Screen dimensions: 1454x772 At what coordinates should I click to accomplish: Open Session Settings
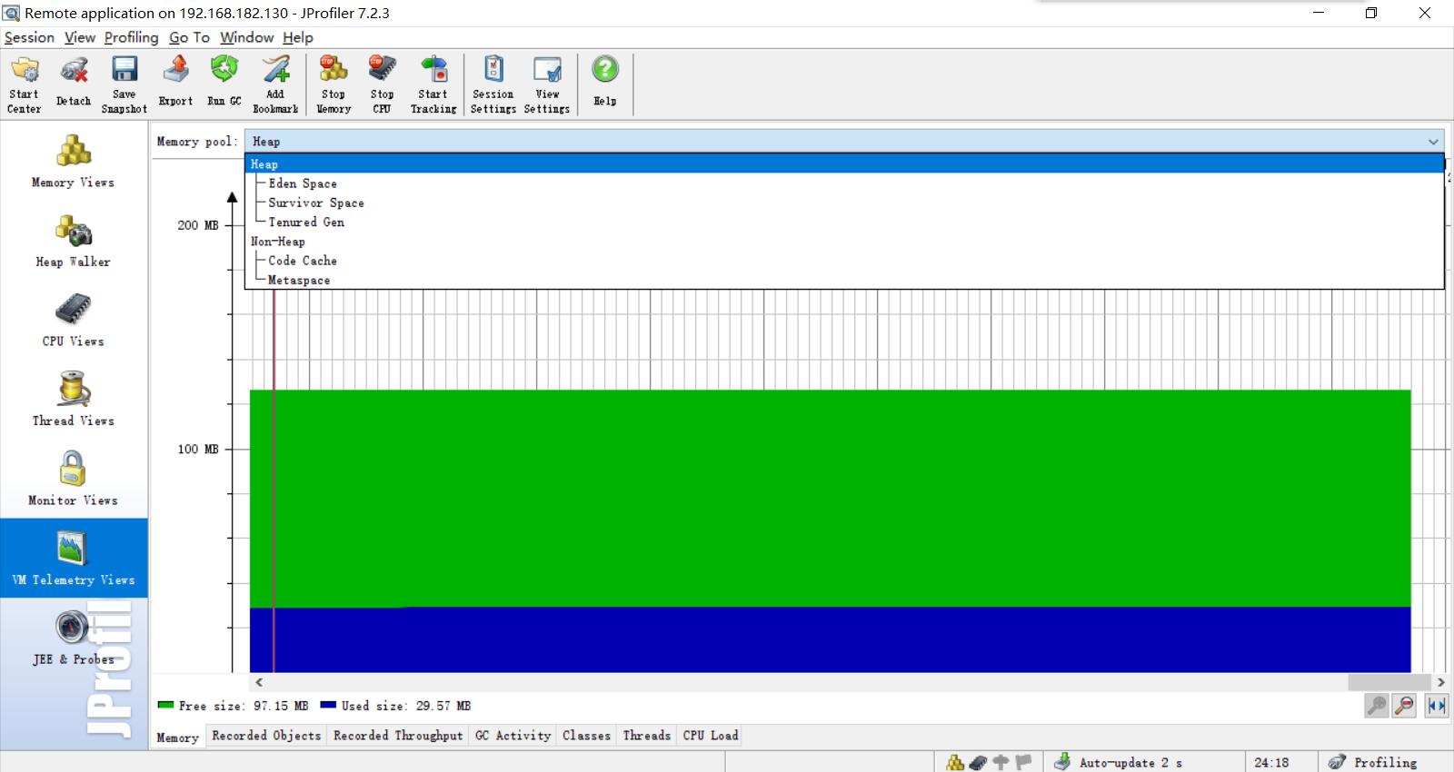point(493,84)
